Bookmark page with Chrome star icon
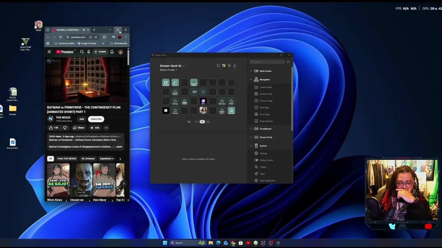The image size is (442, 248). (x=96, y=37)
